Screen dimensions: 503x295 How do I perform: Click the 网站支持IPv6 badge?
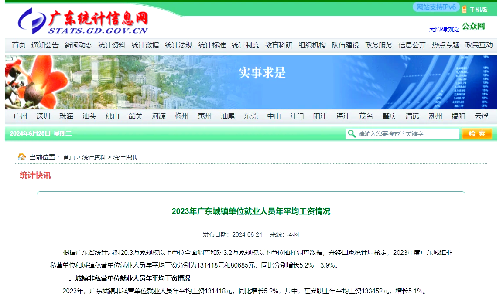(435, 7)
